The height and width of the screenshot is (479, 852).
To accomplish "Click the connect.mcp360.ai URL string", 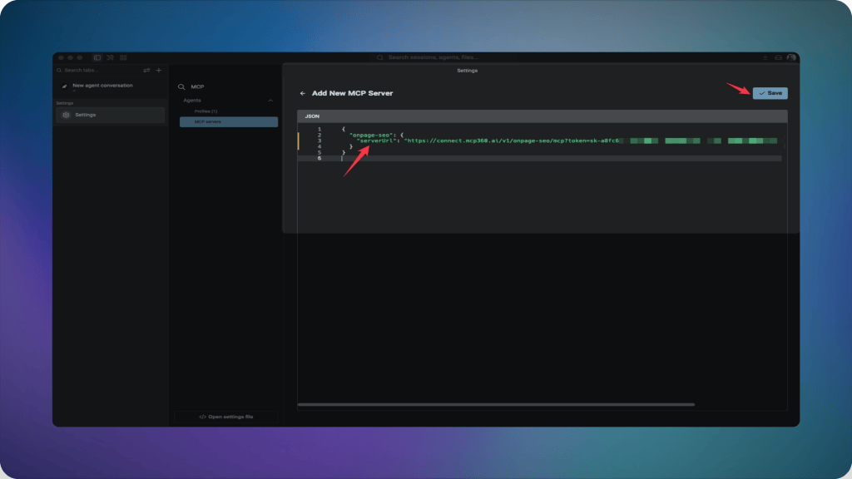I will [x=512, y=141].
